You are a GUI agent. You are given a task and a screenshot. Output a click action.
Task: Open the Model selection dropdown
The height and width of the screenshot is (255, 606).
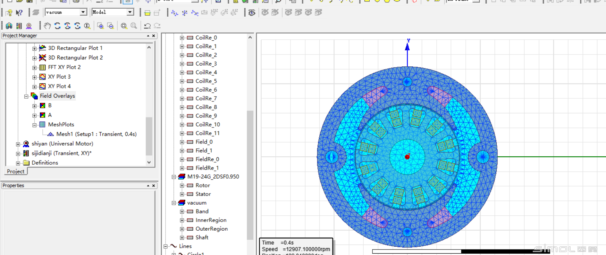pyautogui.click(x=130, y=12)
